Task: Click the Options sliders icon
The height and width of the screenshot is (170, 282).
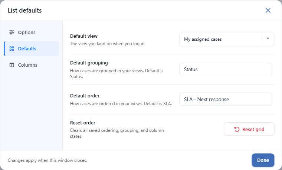Action: pos(12,32)
